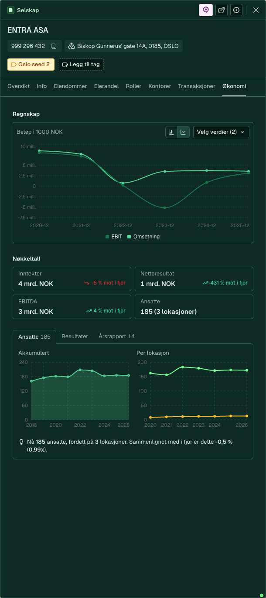Viewport: 266px width, 598px height.
Task: Click the Oslo seed 2 tag
Action: point(31,65)
